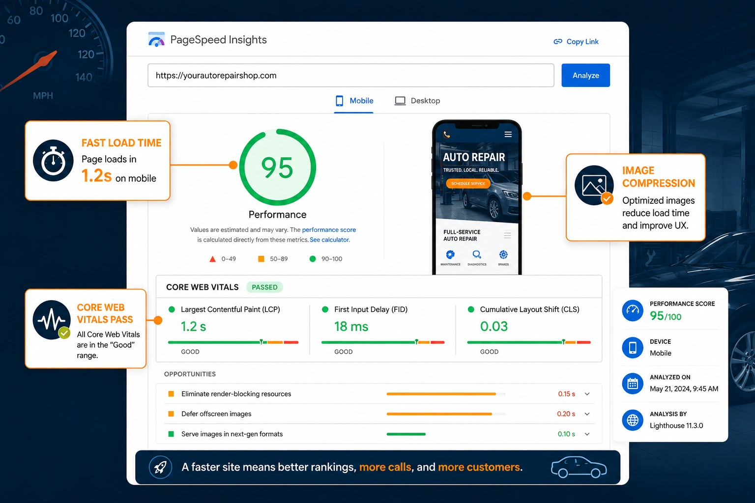
Task: Switch to the Desktop tab
Action: 417,101
